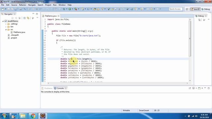Click the editor's horizontal scroll right arrow
This screenshot has width=212, height=119.
tap(187, 83)
